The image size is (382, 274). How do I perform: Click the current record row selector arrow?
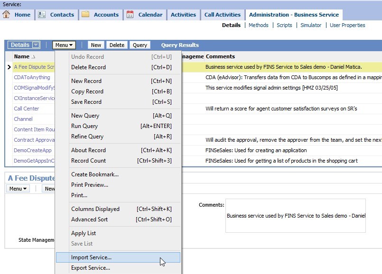coord(9,67)
